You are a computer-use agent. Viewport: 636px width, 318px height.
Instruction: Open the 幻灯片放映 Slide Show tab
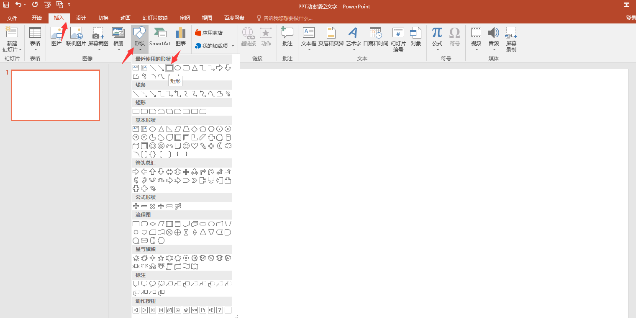(155, 18)
